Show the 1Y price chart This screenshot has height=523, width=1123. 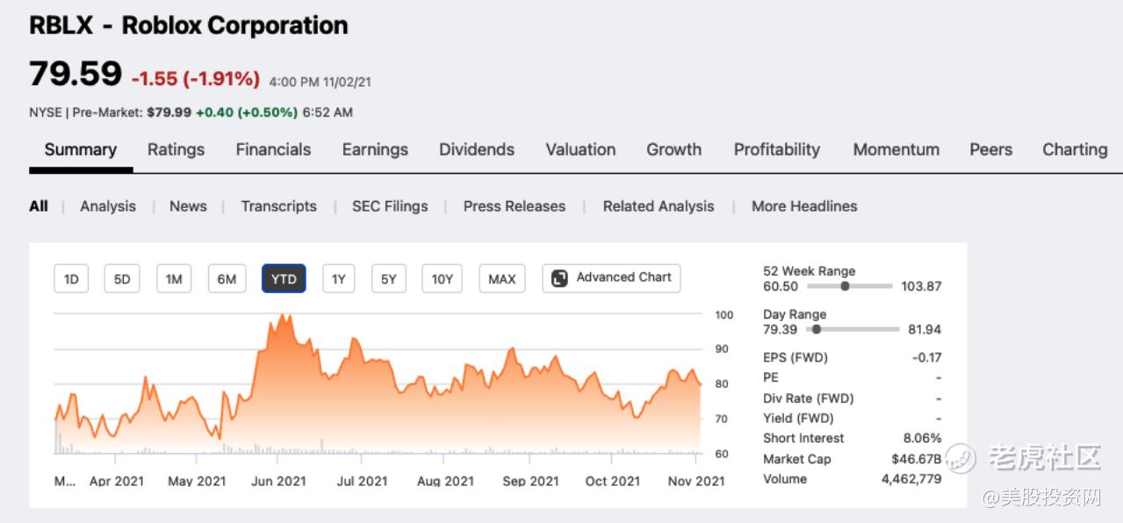click(338, 279)
